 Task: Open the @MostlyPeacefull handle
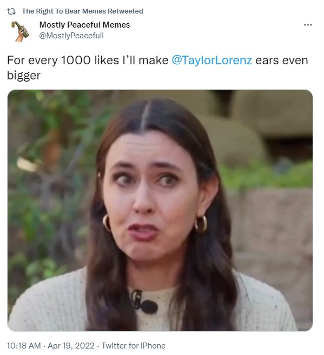tap(71, 36)
